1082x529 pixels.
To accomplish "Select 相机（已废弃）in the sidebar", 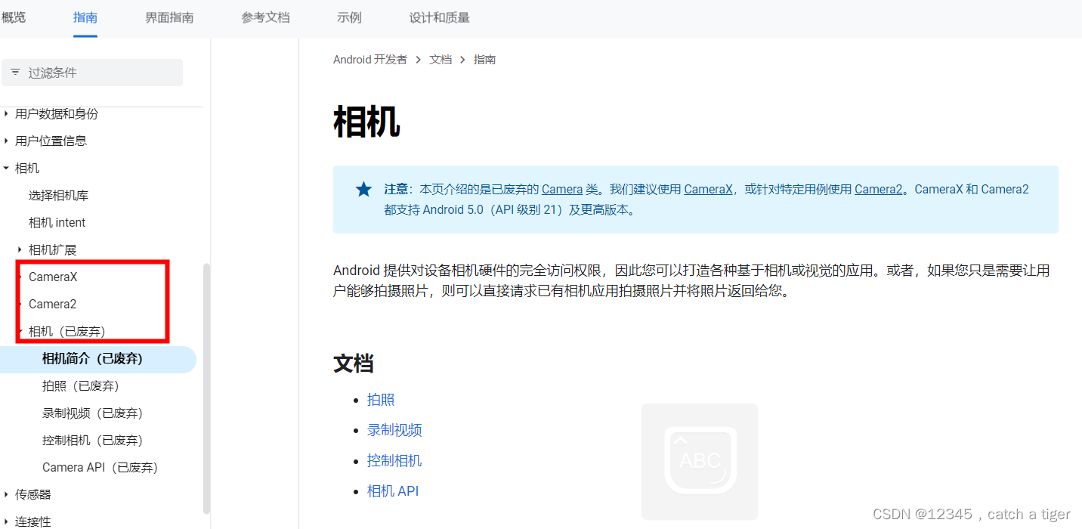I will (66, 332).
